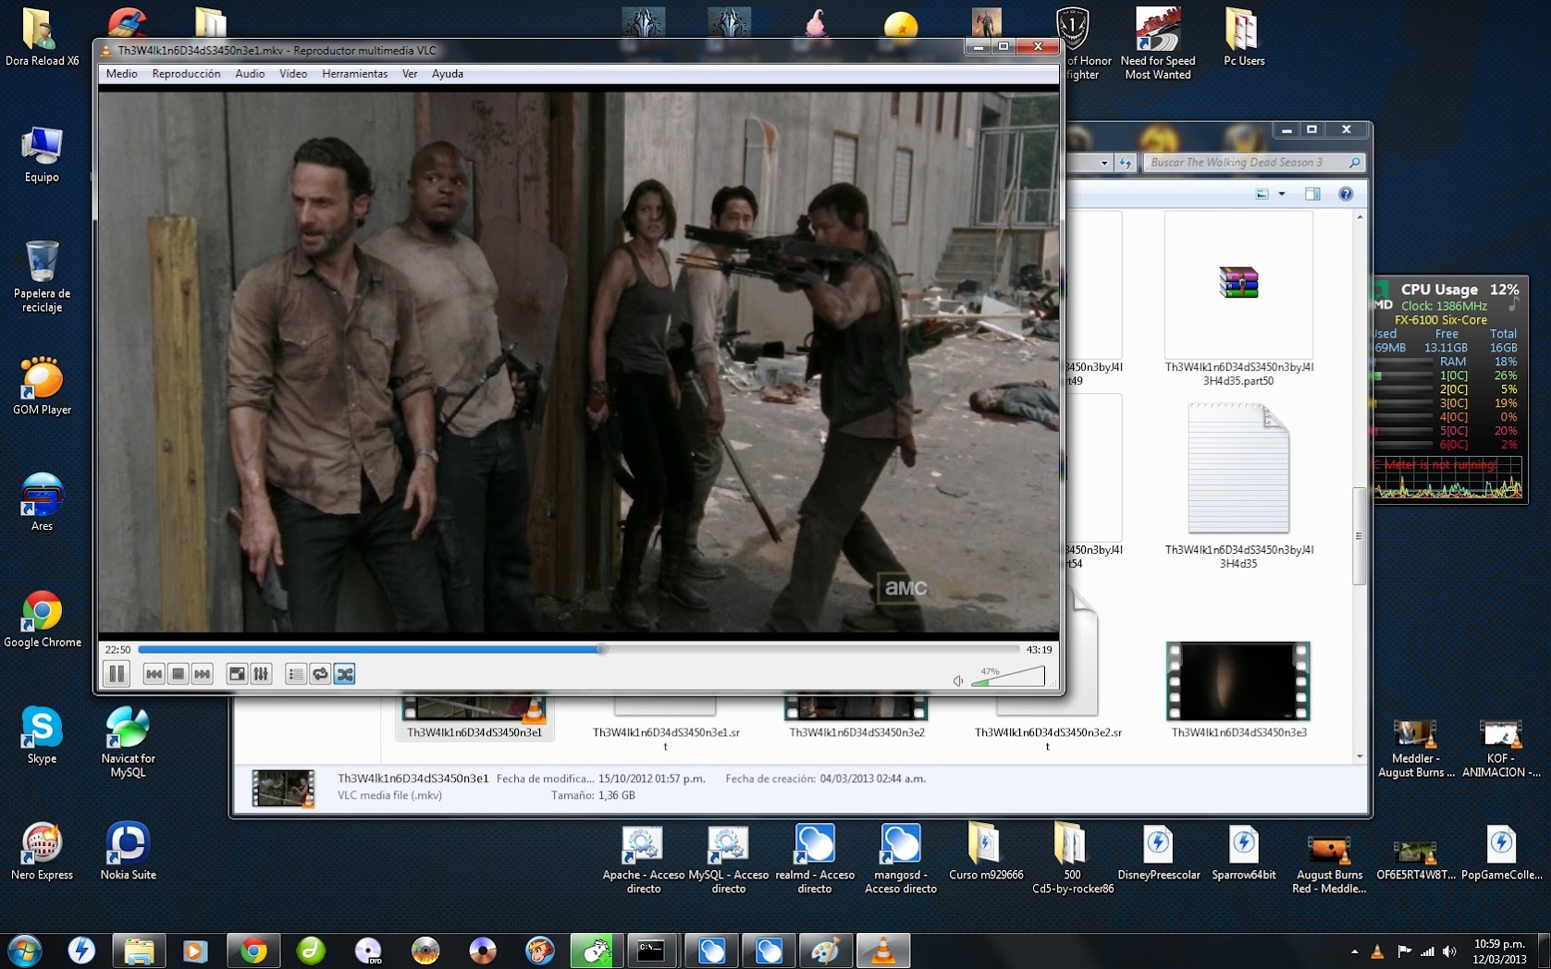This screenshot has height=969, width=1551.
Task: Expand the Explorer address bar history dropdown
Action: click(x=1104, y=163)
